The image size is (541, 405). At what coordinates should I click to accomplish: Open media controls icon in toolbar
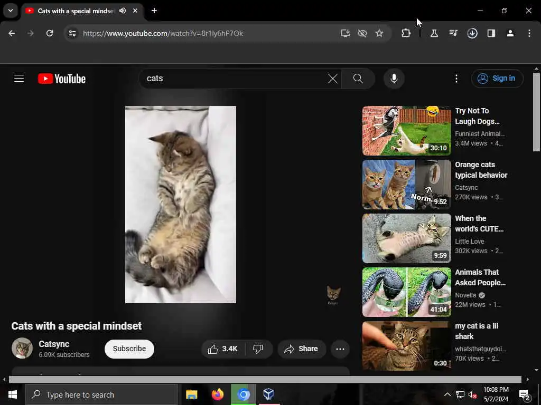click(453, 33)
